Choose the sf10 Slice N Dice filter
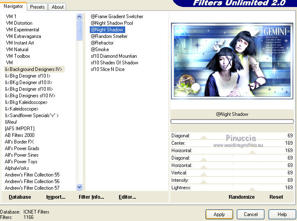Image resolution: width=297 pixels, height=221 pixels. point(108,69)
